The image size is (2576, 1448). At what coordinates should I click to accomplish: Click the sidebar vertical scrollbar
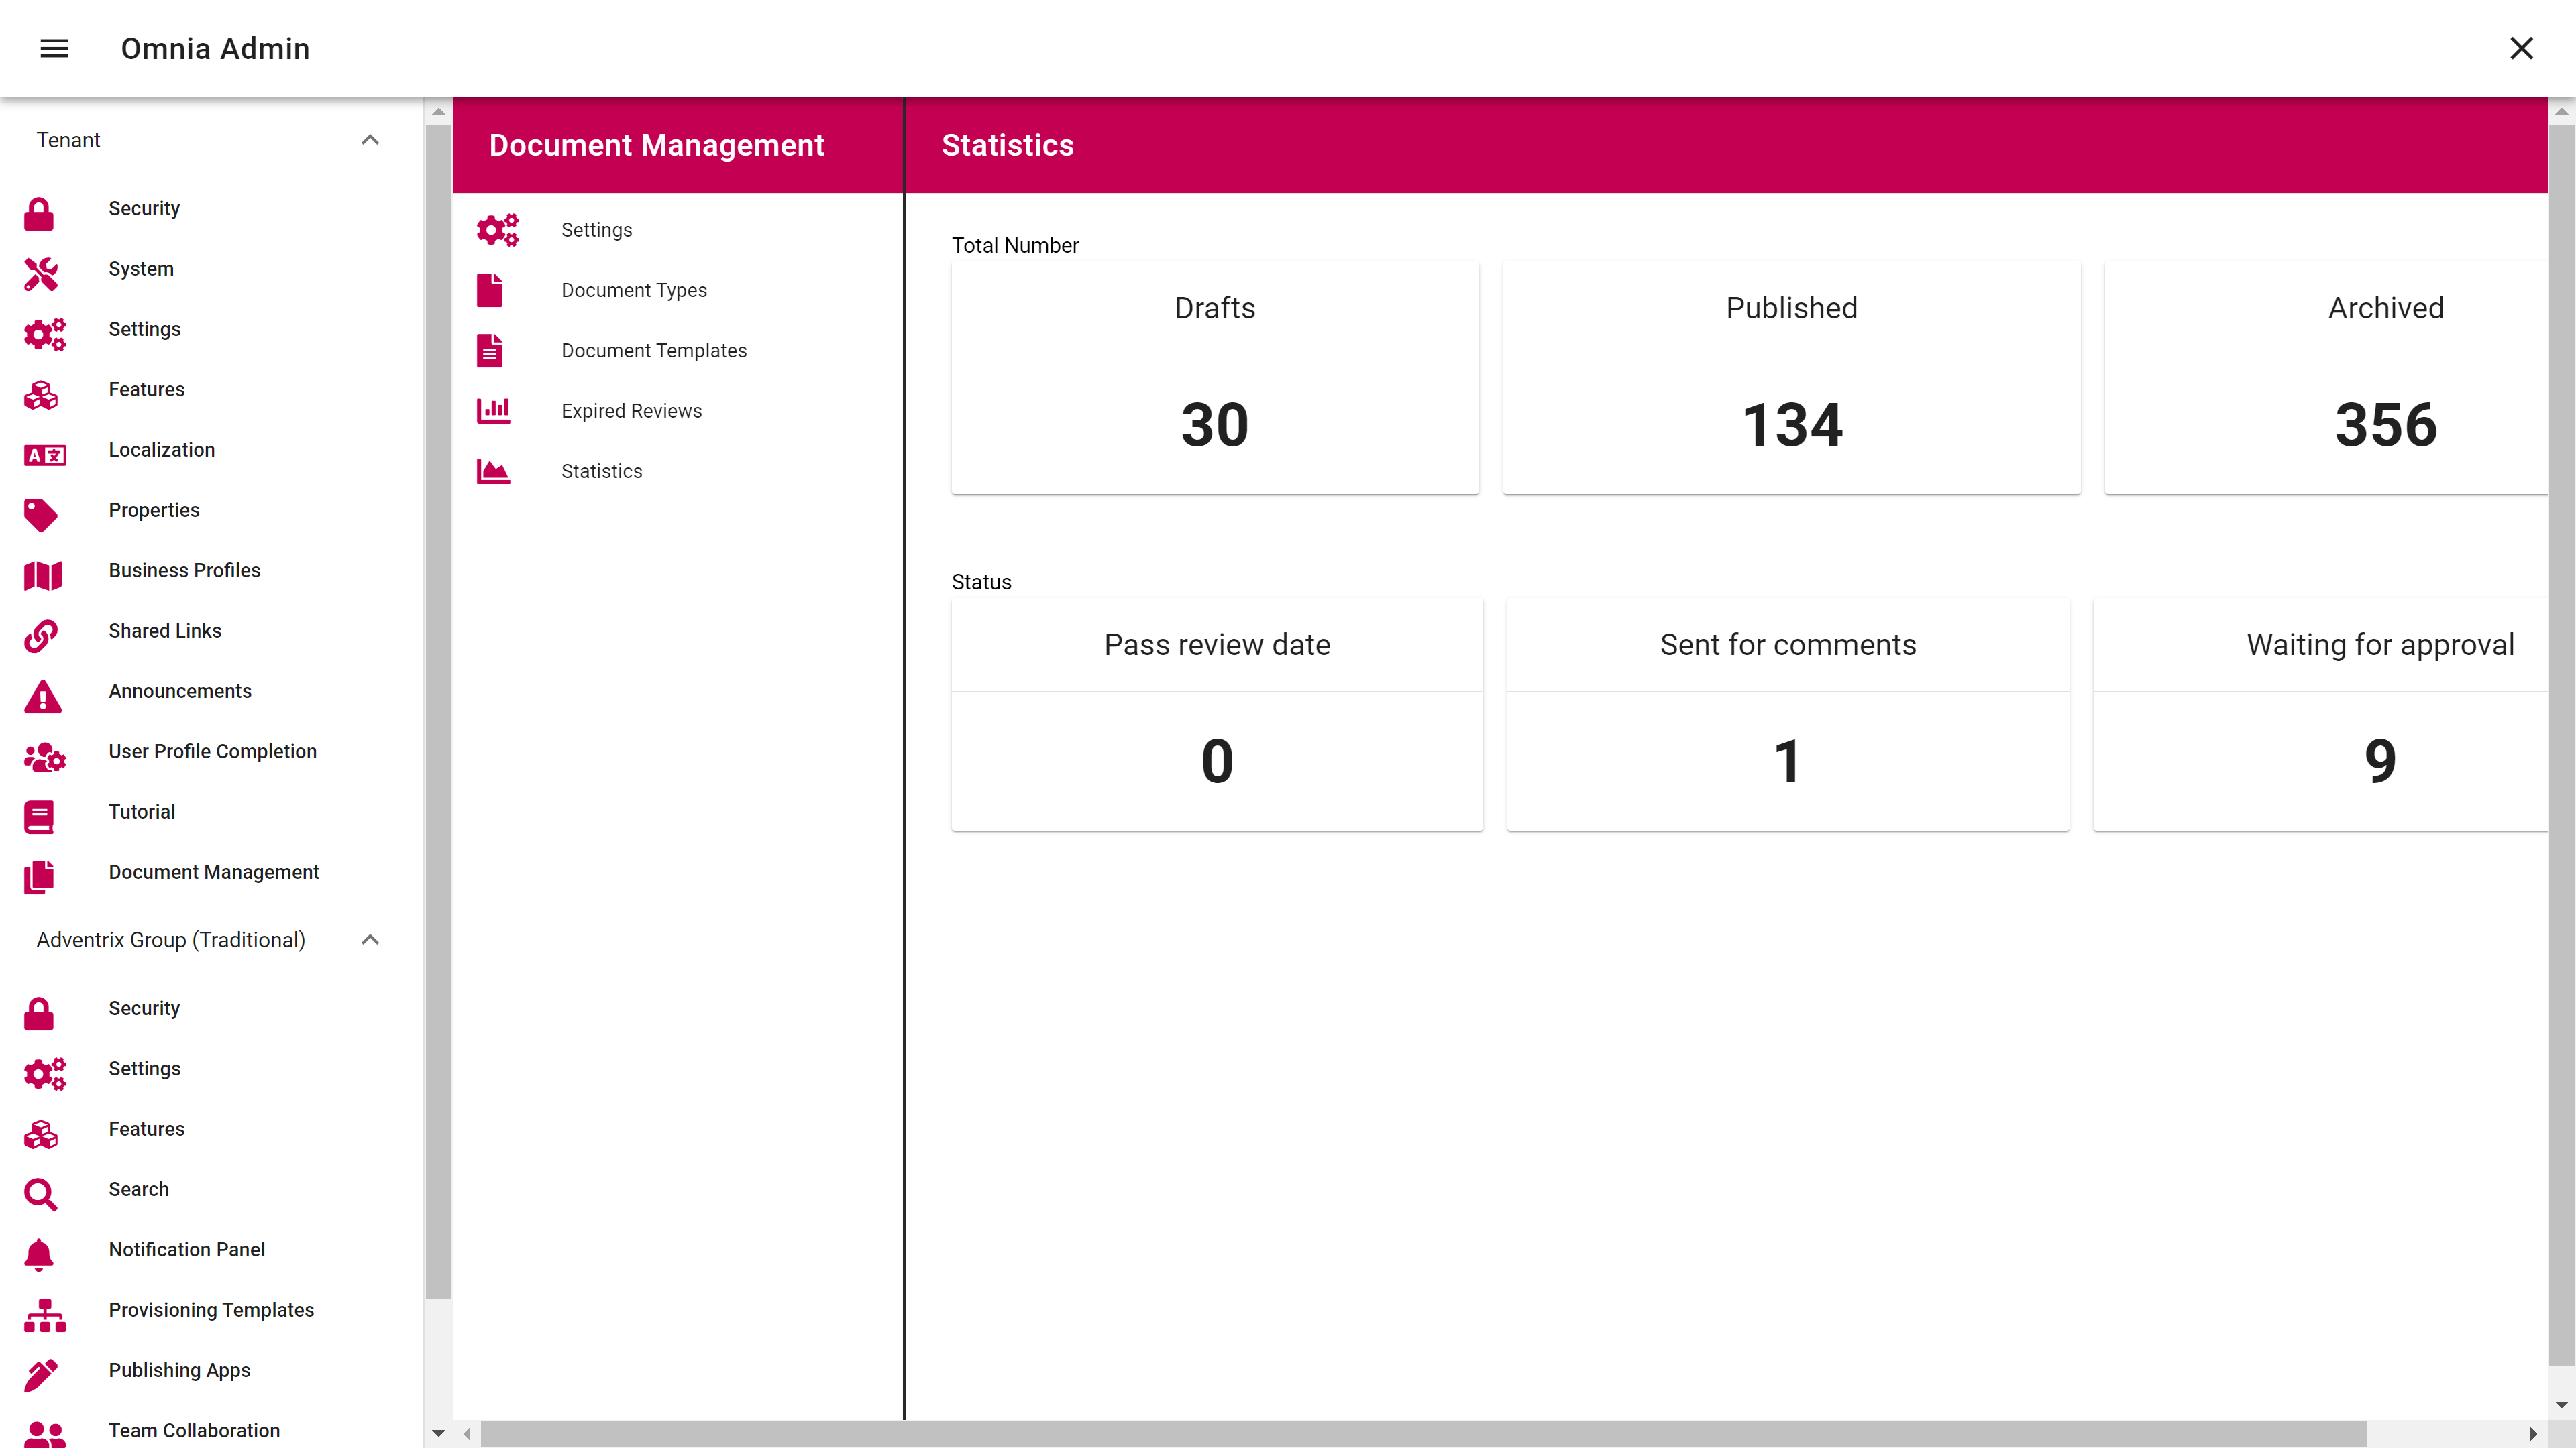(x=438, y=711)
